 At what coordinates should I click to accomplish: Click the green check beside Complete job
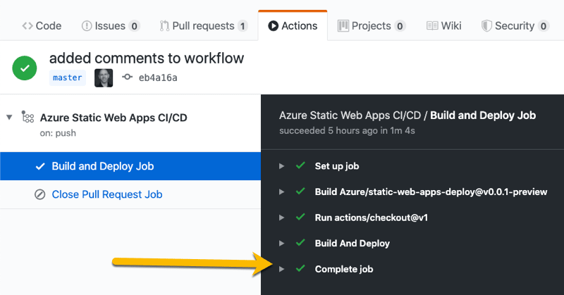coord(300,268)
